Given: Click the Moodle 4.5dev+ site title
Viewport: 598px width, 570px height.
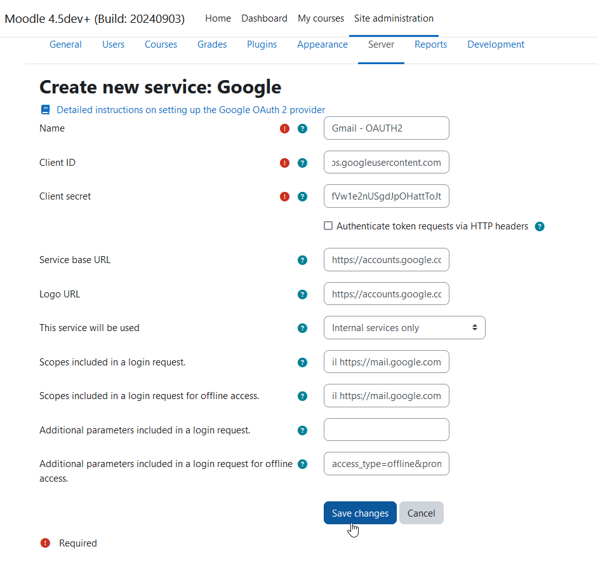Looking at the screenshot, I should point(95,18).
